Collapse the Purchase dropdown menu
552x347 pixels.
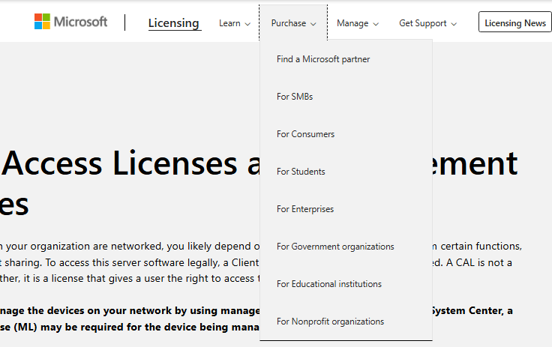[x=293, y=23]
